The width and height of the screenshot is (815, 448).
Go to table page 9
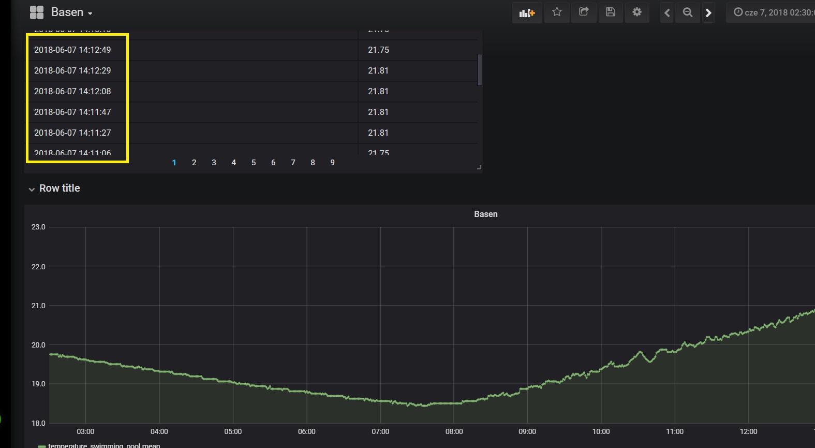click(332, 163)
